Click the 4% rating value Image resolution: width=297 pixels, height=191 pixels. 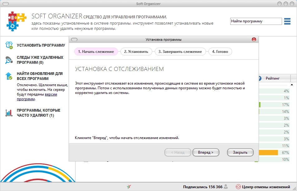tap(286, 91)
